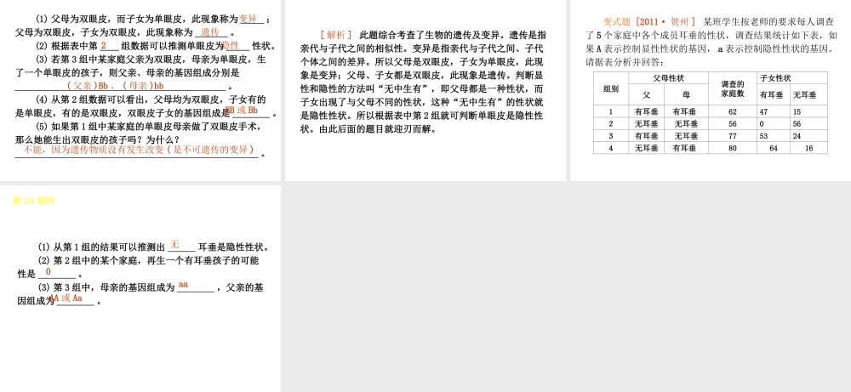Click answer 0 after 可能性是
The image size is (851, 392).
(49, 271)
